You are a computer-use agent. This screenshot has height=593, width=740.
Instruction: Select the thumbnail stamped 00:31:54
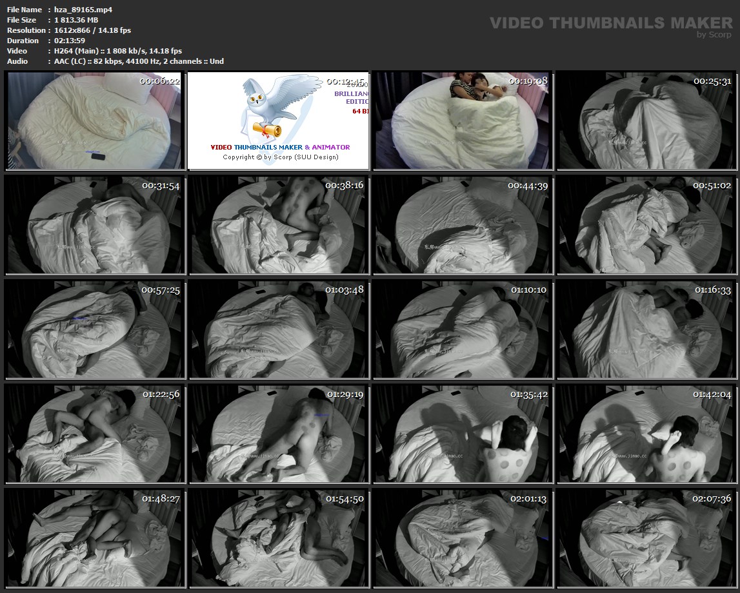(95, 225)
